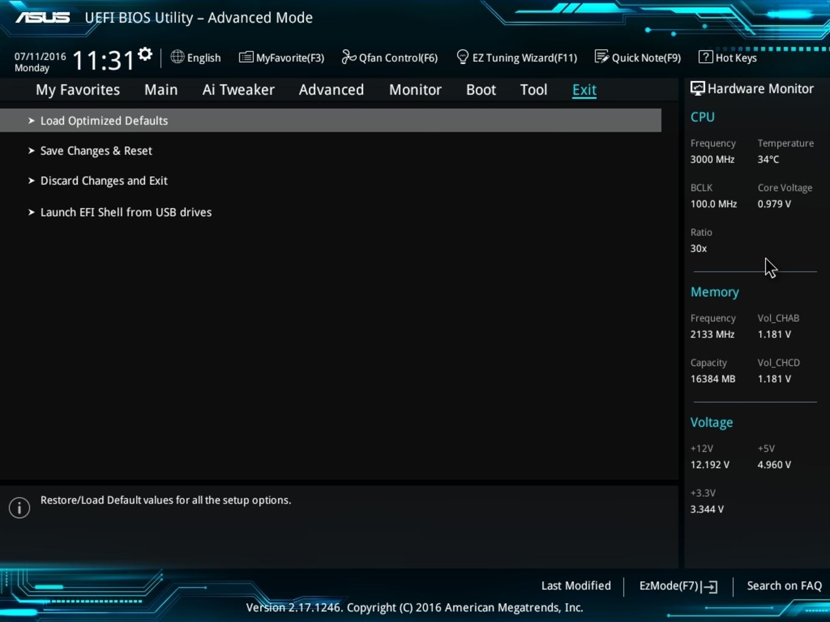Click CPU temperature value 34°C
The width and height of the screenshot is (830, 622).
(768, 159)
